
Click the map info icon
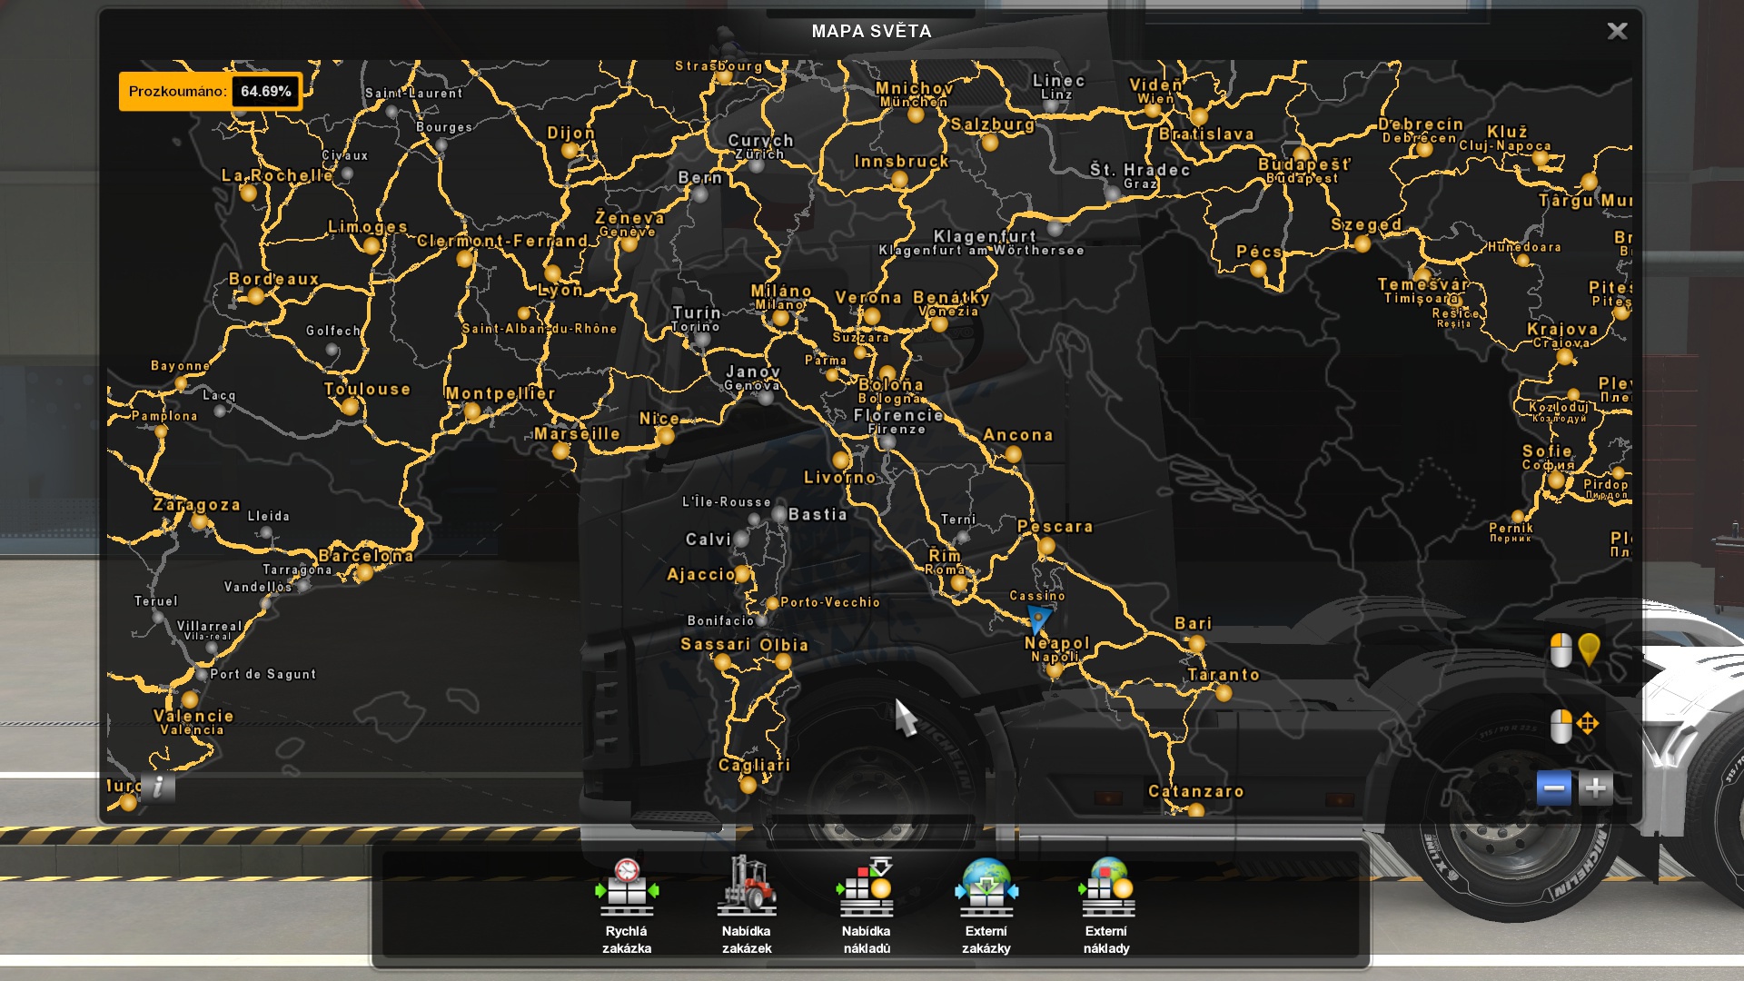158,787
